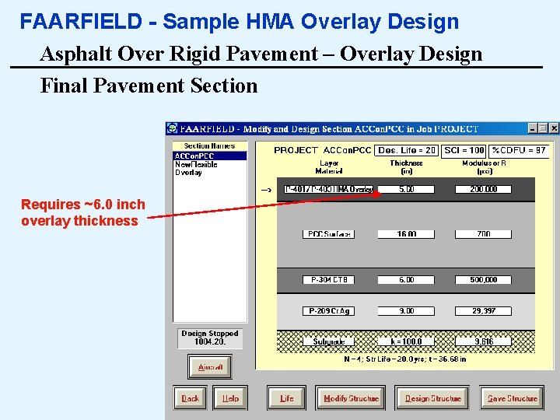Image resolution: width=560 pixels, height=420 pixels.
Task: Close the FAARFIELD window
Action: point(554,128)
